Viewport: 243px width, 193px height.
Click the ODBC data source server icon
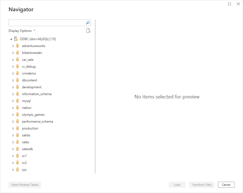[16, 39]
